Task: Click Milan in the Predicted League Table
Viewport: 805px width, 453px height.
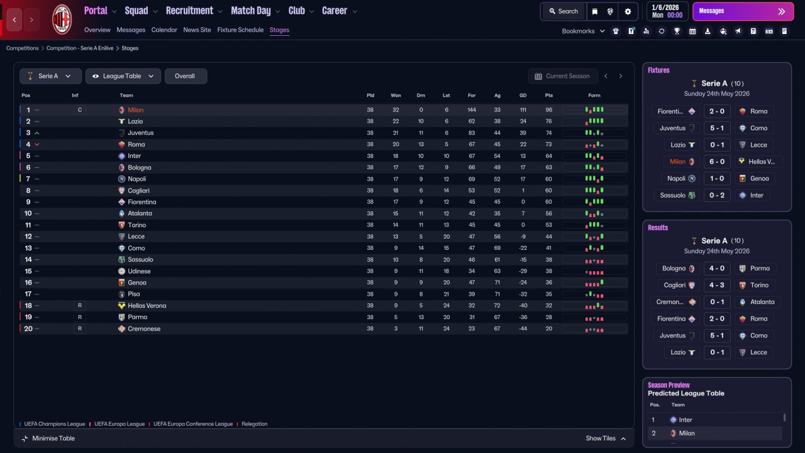Action: click(687, 433)
